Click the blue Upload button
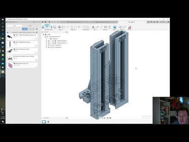 pyautogui.click(x=25, y=29)
